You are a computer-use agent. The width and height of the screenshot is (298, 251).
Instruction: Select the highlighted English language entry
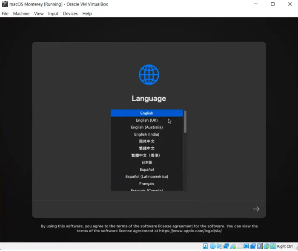(146, 113)
